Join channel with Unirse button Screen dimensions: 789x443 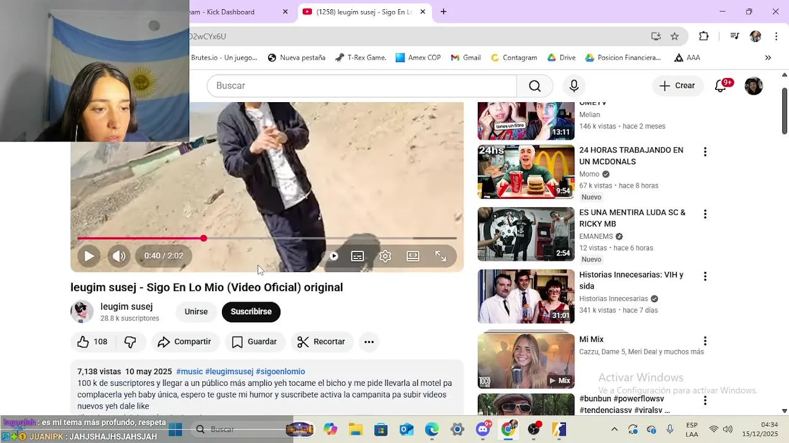196,311
